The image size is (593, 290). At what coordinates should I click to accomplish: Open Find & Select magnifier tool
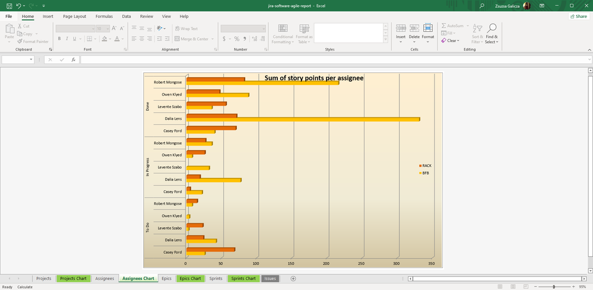491,28
